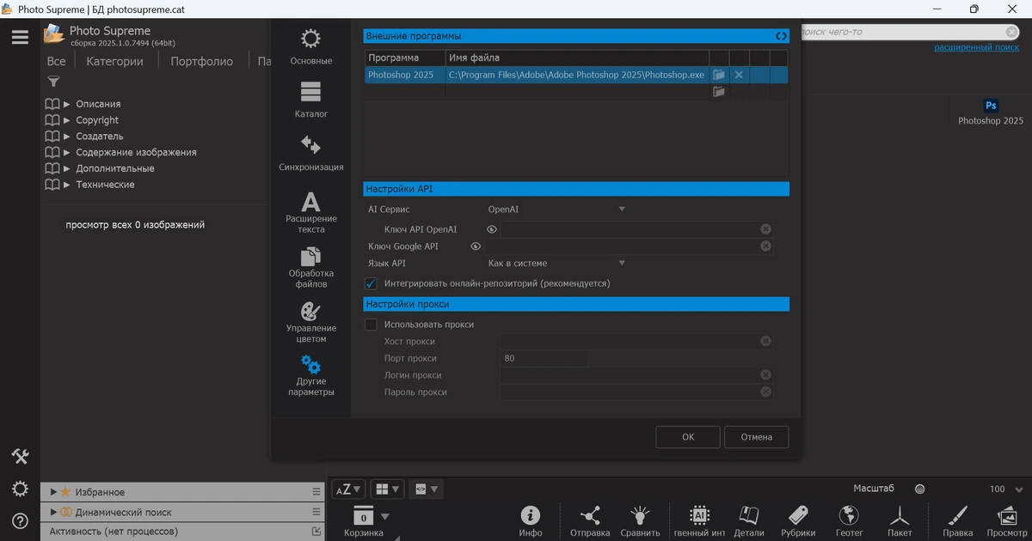Browse for the Photoshop 2025 file path
The image size is (1032, 541).
tap(718, 75)
